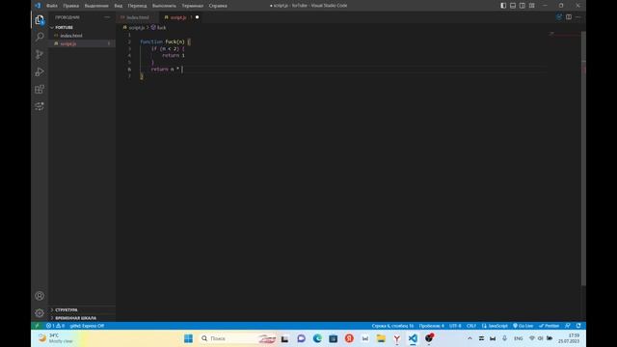Open the Справка menu
Viewport: 617px width, 347px height.
click(x=218, y=6)
